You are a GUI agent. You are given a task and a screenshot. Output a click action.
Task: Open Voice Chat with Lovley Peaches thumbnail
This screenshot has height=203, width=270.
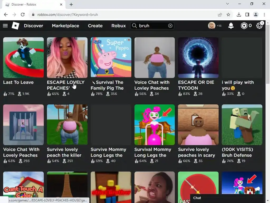click(x=155, y=57)
